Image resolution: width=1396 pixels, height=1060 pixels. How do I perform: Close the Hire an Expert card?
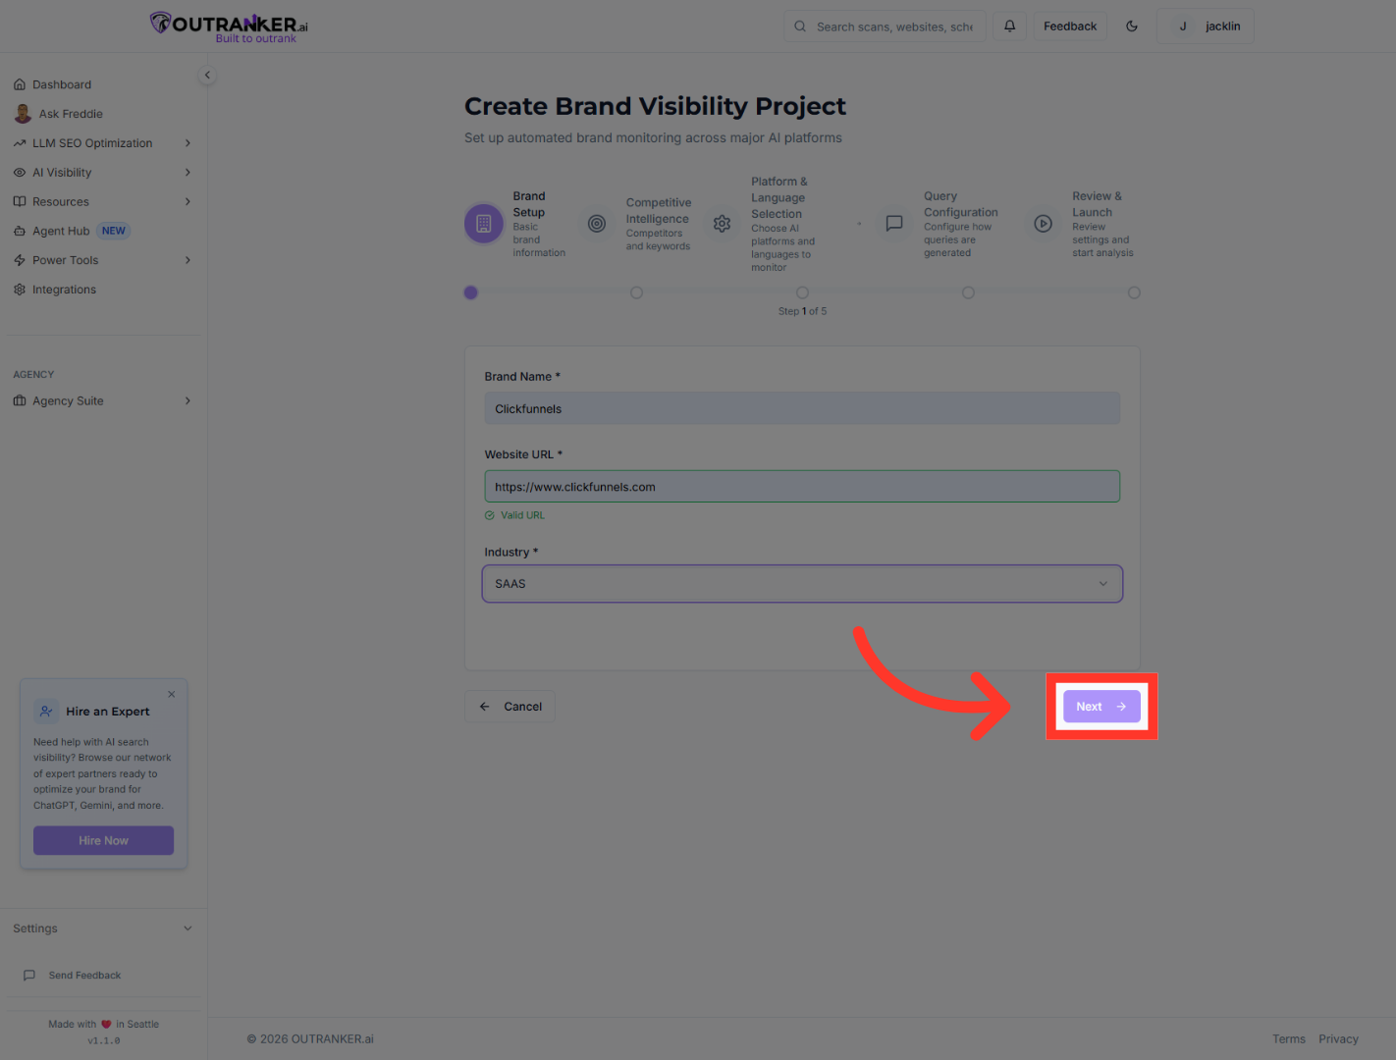172,694
